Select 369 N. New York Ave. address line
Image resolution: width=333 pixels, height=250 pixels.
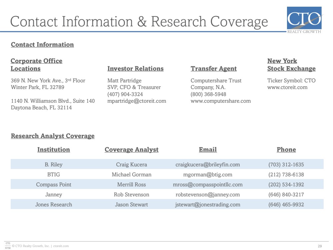(48, 81)
